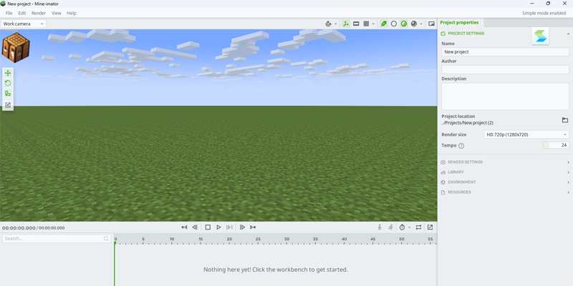Open the grid options dropdown arrow
Screen dimensions: 573x286
point(373,24)
